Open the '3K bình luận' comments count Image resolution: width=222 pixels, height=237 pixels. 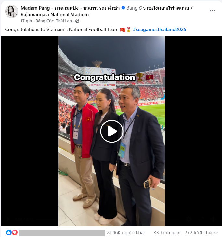click(167, 233)
